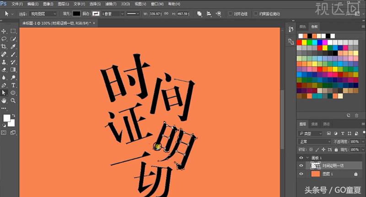Image resolution: width=366 pixels, height=197 pixels.
Task: Open path alignment options
Action: click(x=209, y=14)
